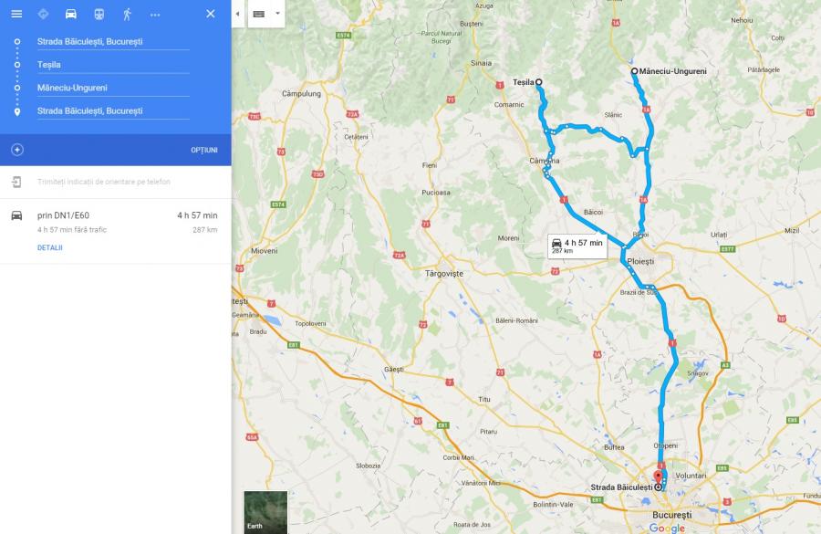Choose the driving car travel mode
The width and height of the screenshot is (821, 534).
70,15
